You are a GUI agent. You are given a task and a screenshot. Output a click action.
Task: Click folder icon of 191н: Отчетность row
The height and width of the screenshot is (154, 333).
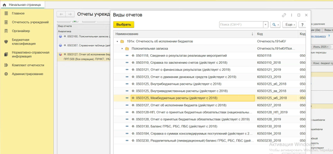(x=122, y=41)
